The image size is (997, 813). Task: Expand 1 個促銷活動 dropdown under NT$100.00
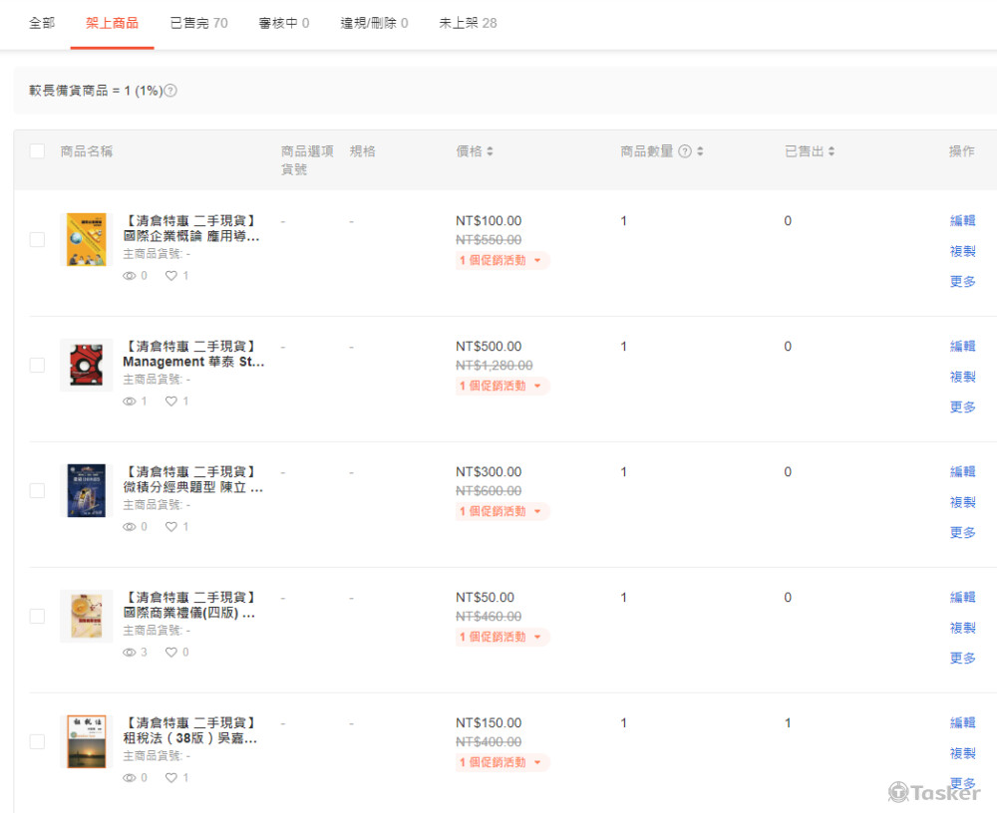tap(502, 261)
